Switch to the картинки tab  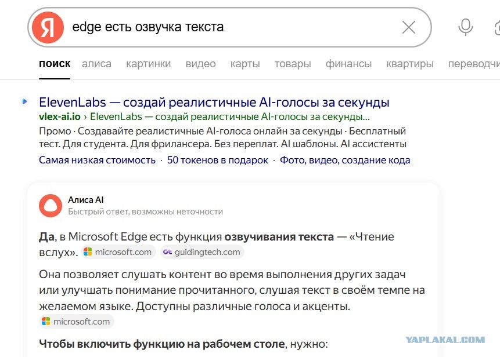tap(149, 64)
